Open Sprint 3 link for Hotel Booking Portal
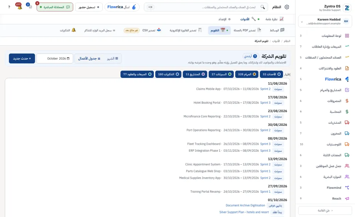Image resolution: width=355 pixels, height=217 pixels. [x=266, y=103]
